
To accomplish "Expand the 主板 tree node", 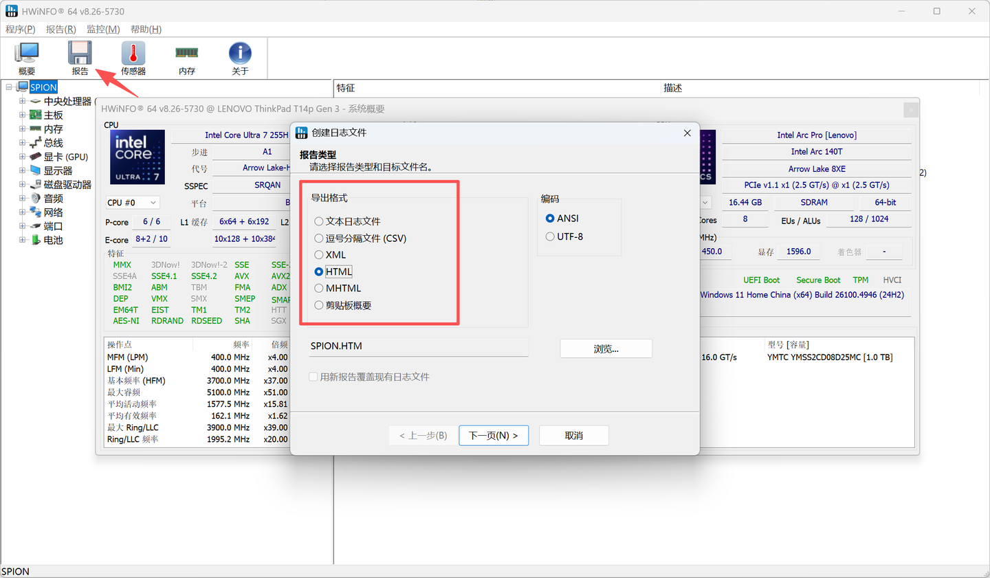I will 22,115.
